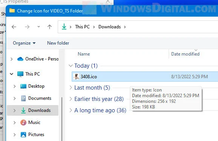Open Documents in navigation pane
Screen dimensions: 218x141
(40, 98)
